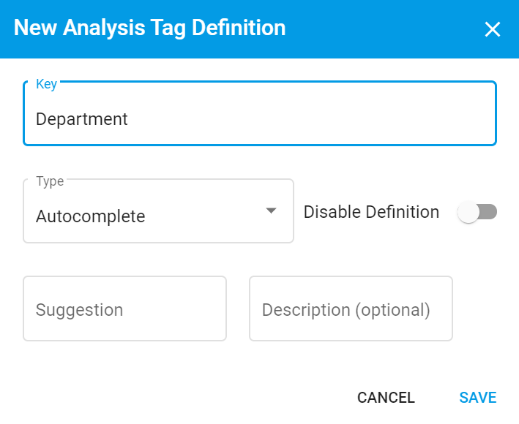Focus the Description (optional) field
Screen dimensions: 519x424
tap(351, 308)
